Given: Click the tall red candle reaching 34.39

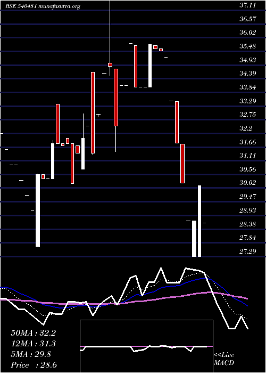Looking at the screenshot, I should (x=93, y=113).
